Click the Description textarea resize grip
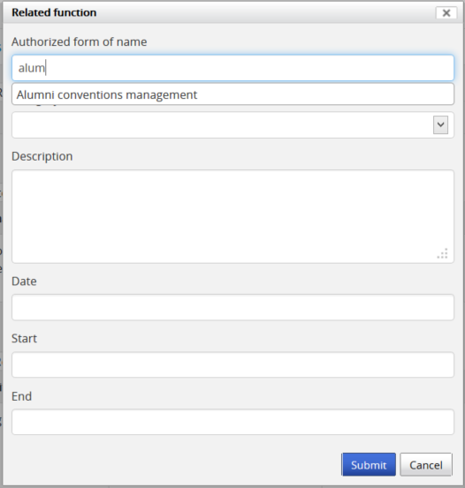The height and width of the screenshot is (488, 465). point(443,253)
